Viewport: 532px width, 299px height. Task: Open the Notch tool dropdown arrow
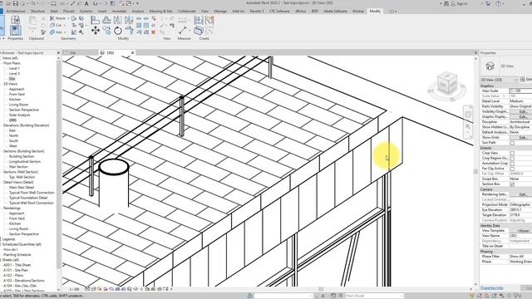click(x=68, y=18)
